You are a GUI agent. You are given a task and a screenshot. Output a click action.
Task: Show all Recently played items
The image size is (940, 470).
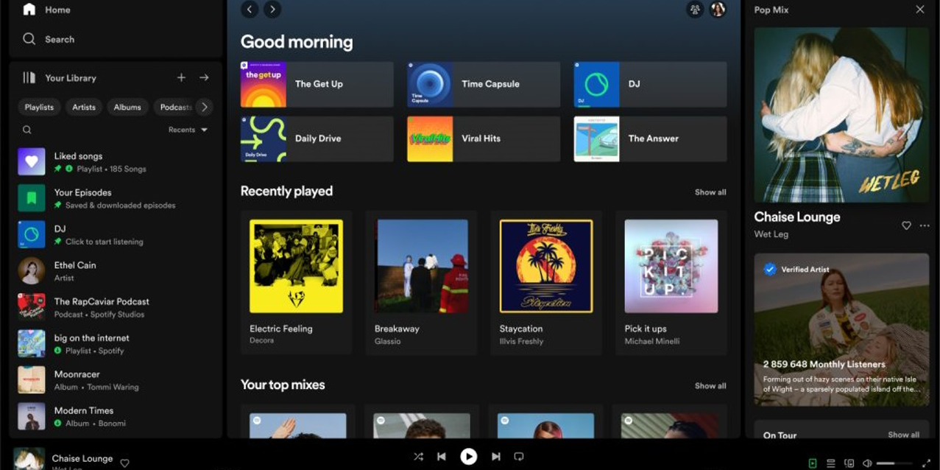point(710,192)
